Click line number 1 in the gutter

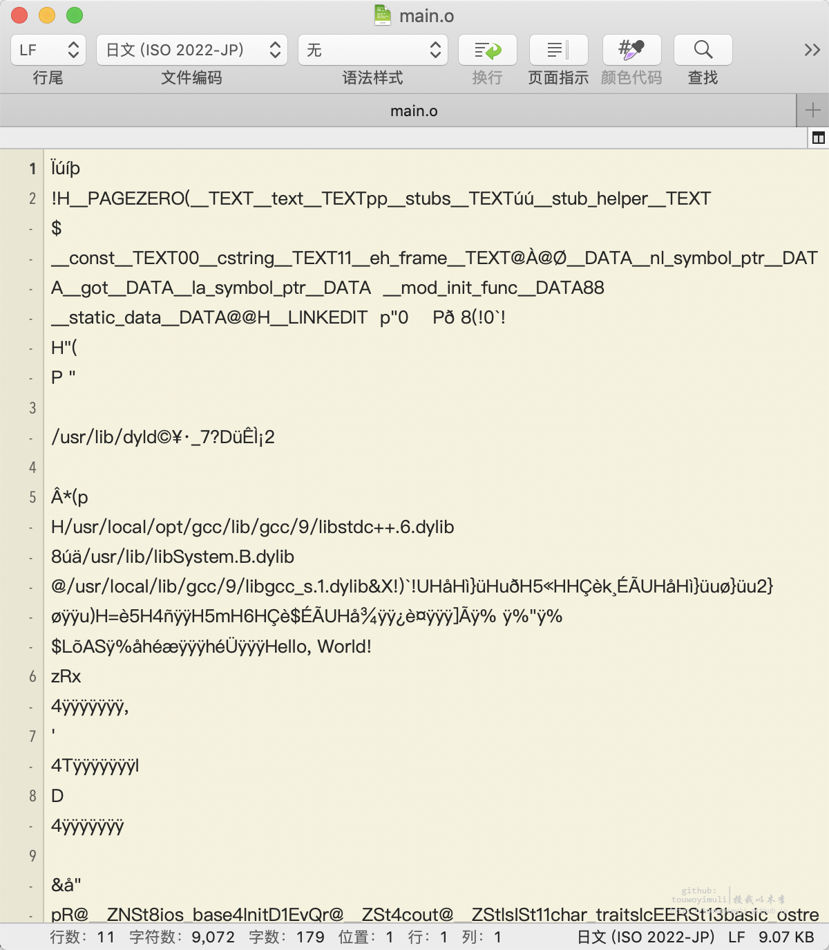[x=32, y=169]
